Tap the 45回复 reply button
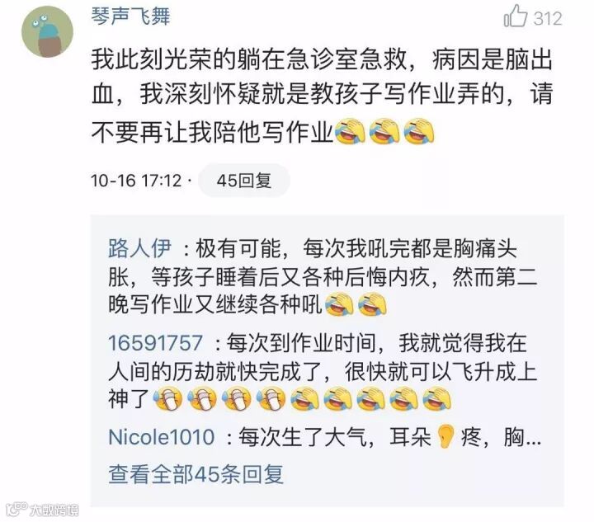The width and height of the screenshot is (594, 522). point(244,180)
